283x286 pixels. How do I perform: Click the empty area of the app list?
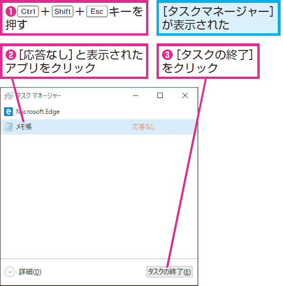click(99, 196)
